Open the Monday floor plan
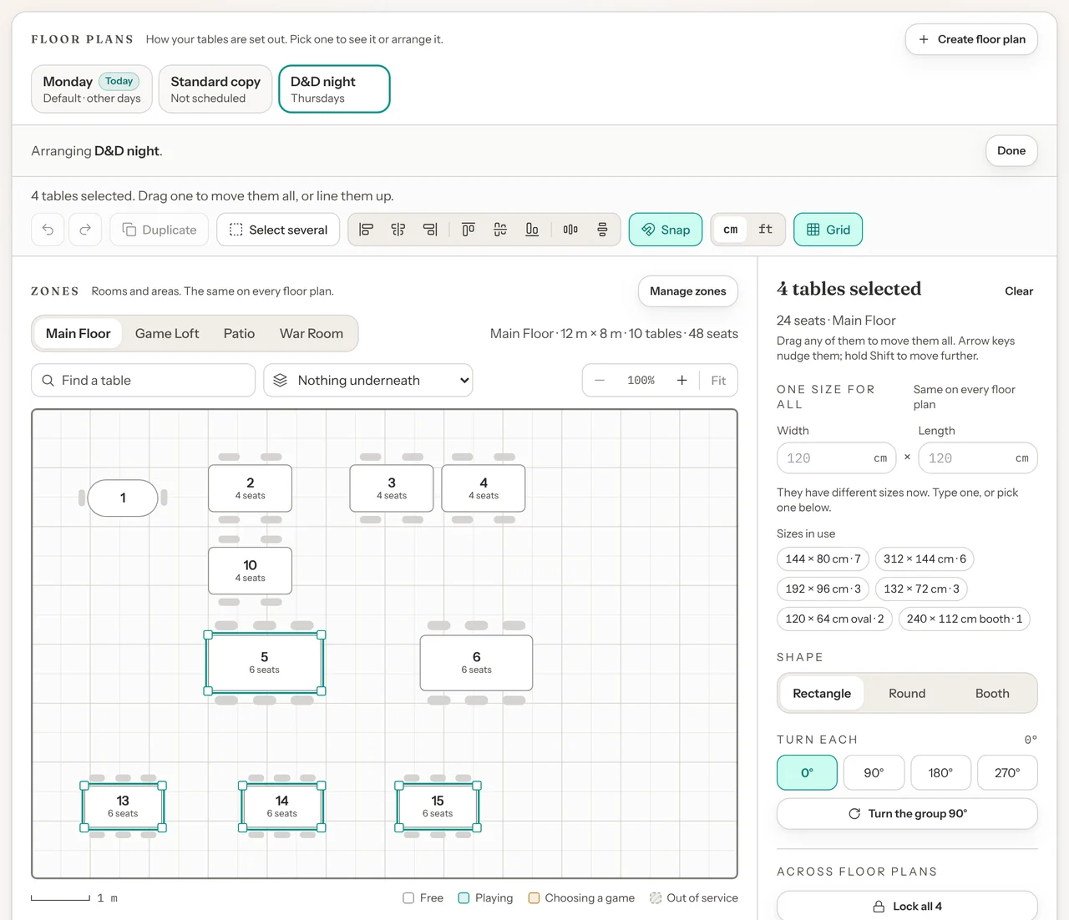Image resolution: width=1069 pixels, height=920 pixels. [92, 89]
